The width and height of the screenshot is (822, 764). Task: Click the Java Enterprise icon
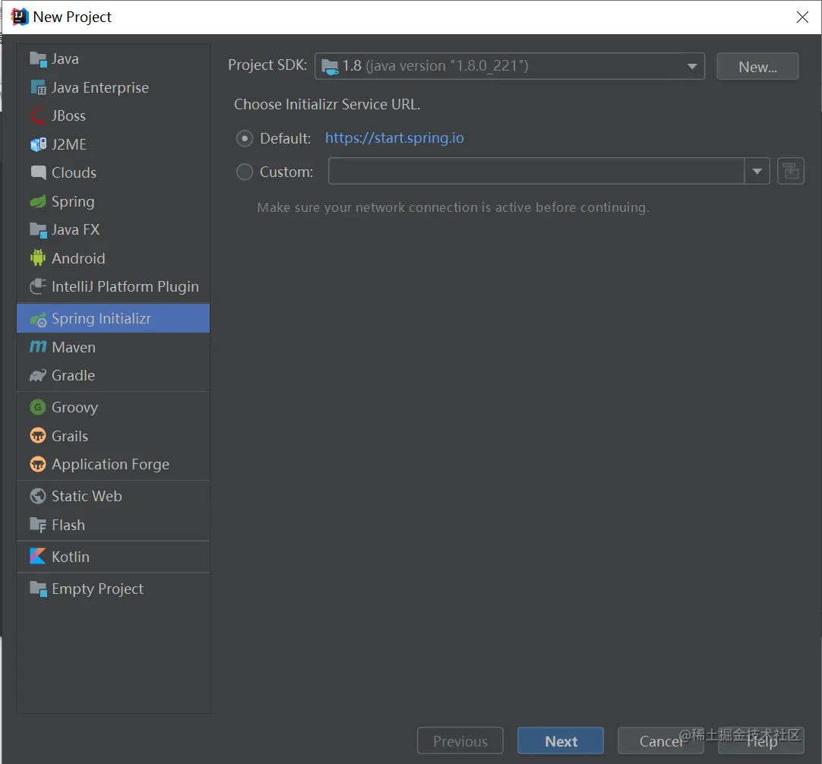(x=38, y=87)
